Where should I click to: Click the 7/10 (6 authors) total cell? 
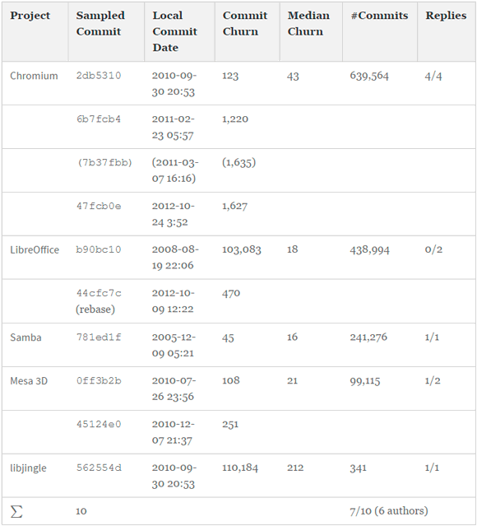click(389, 511)
